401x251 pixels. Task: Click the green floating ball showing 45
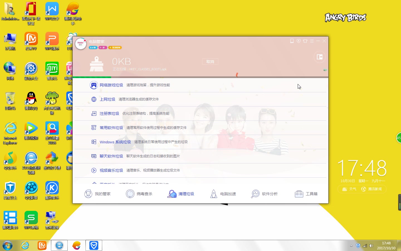399,138
